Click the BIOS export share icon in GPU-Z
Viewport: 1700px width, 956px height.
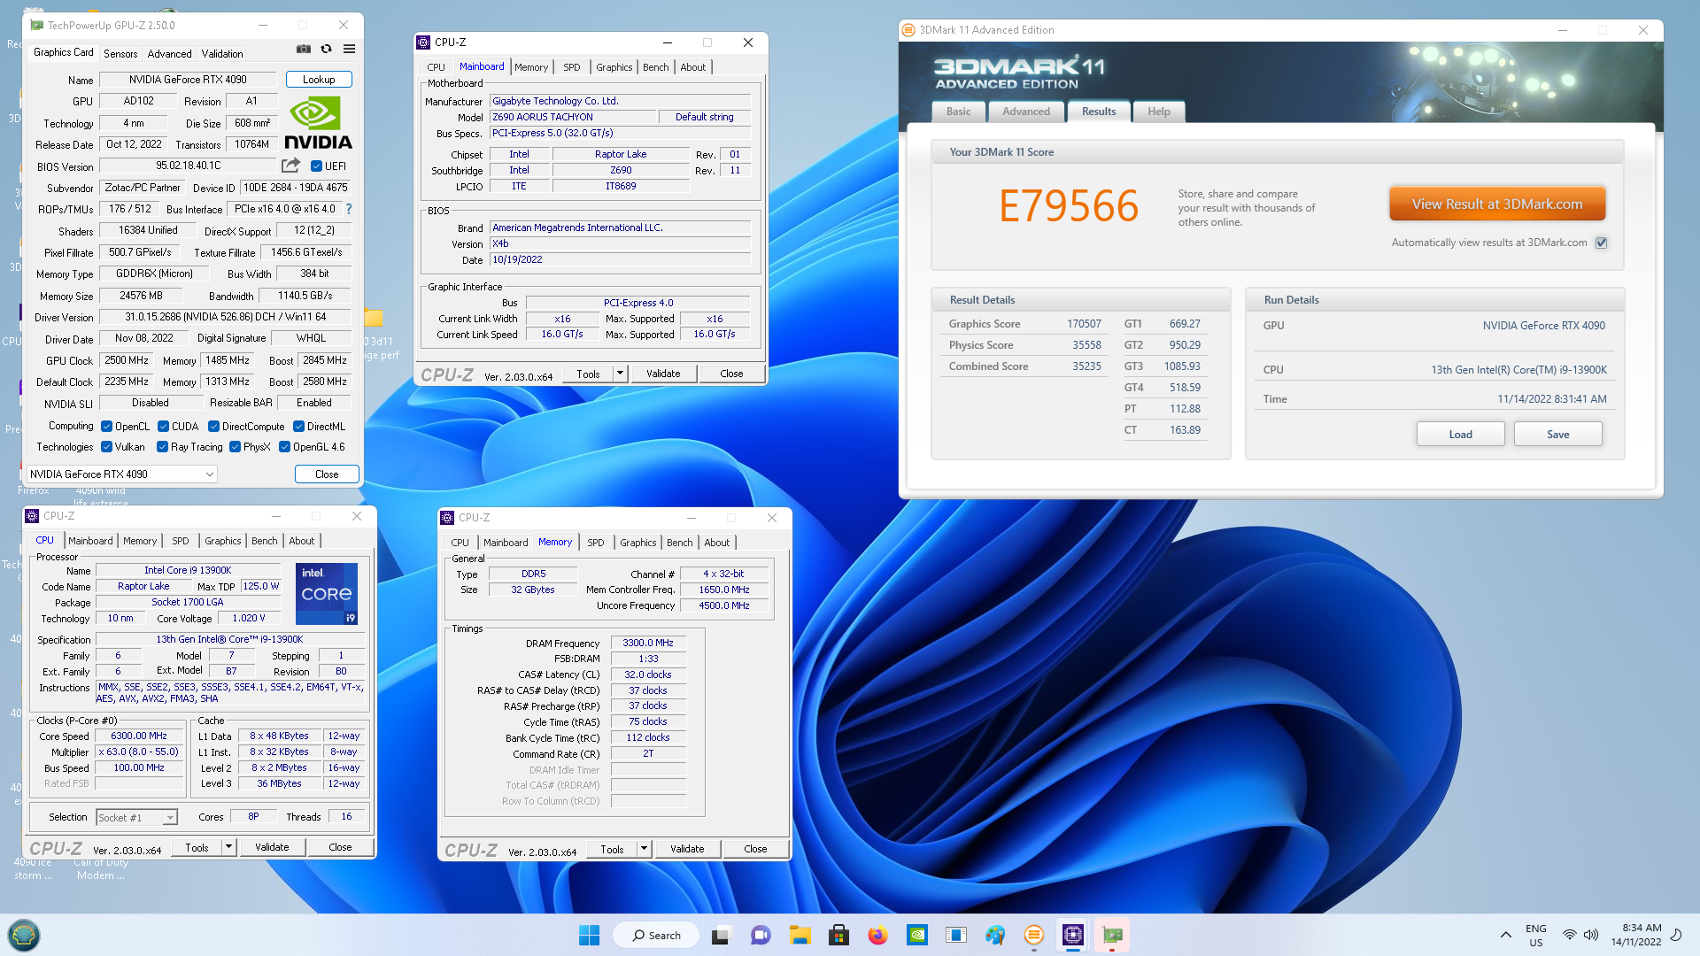(290, 166)
